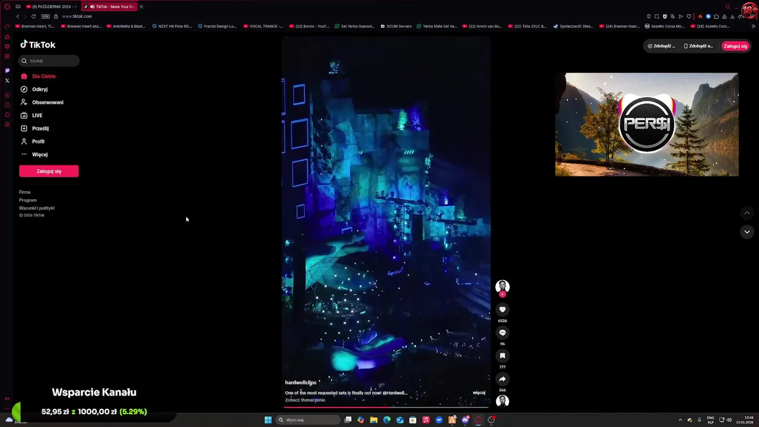Click the browser search icon at top right

click(728, 7)
